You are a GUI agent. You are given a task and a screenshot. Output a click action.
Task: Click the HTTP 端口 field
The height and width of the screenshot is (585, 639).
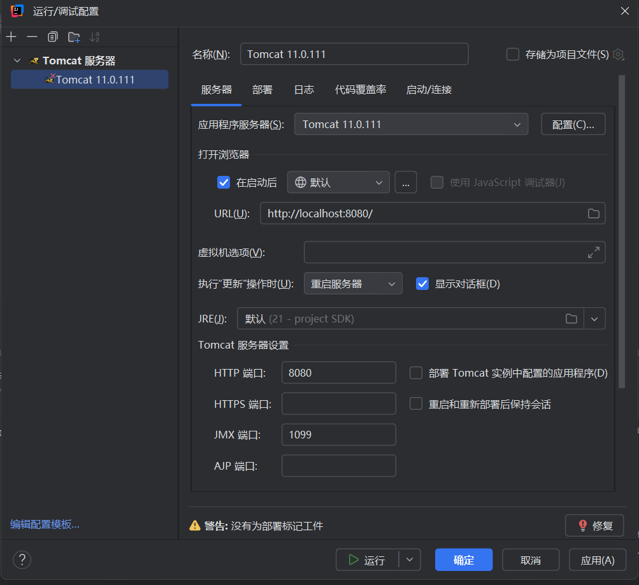[x=339, y=373]
